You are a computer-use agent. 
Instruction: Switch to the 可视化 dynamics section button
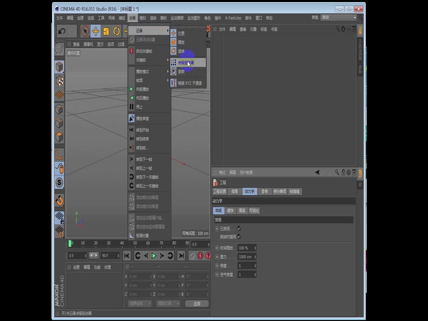pyautogui.click(x=254, y=210)
